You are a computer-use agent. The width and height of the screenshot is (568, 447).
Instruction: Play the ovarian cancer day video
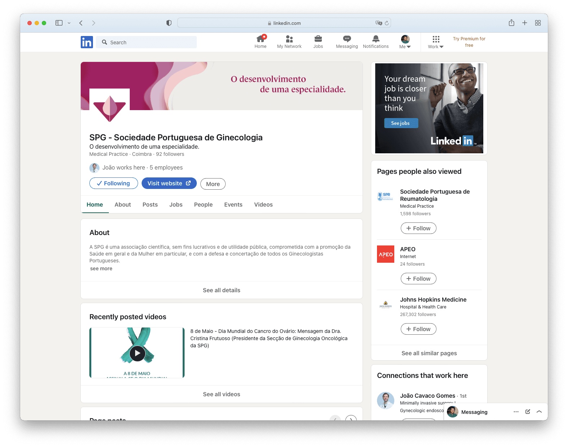pos(137,353)
